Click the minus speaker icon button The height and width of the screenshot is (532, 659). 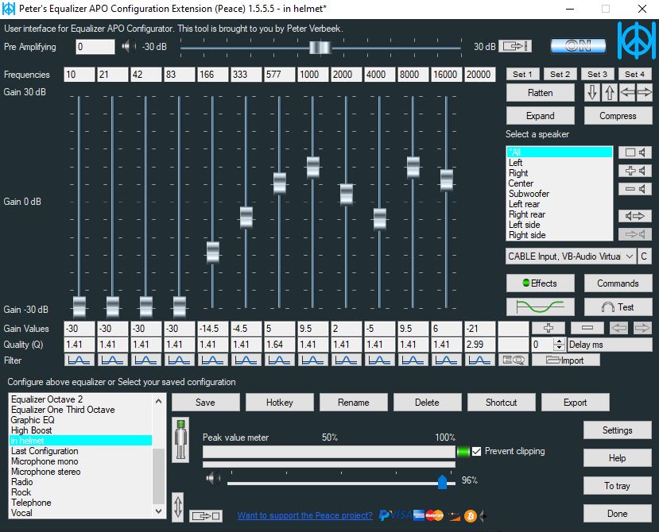tap(634, 189)
